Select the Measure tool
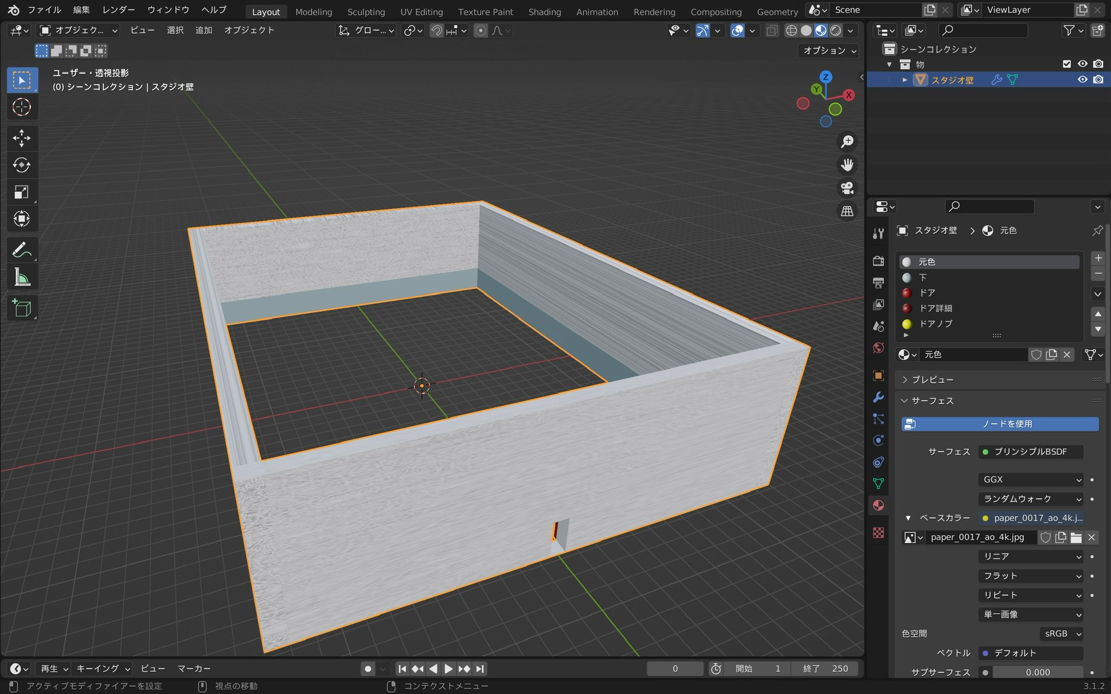1111x694 pixels. [x=22, y=278]
